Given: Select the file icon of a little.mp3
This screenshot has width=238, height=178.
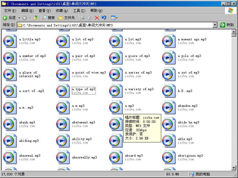Looking at the screenshot, I should 10,41.
